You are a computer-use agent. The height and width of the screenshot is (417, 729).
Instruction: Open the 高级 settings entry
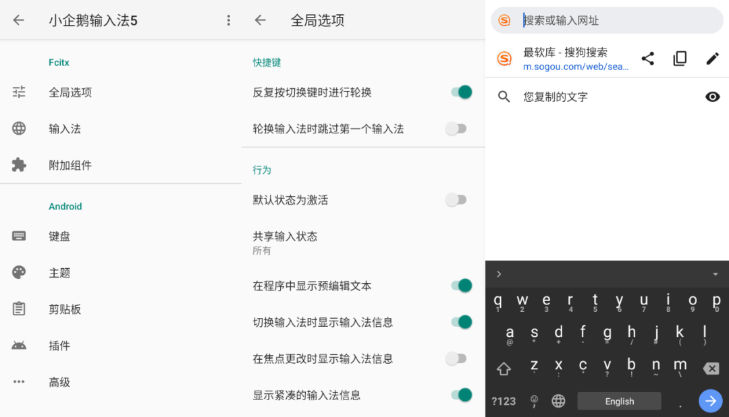(121, 382)
